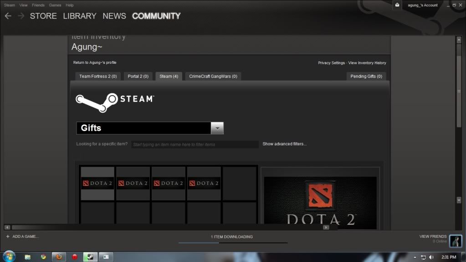
Task: Select the second Dota 2 gift item
Action: pos(133,183)
